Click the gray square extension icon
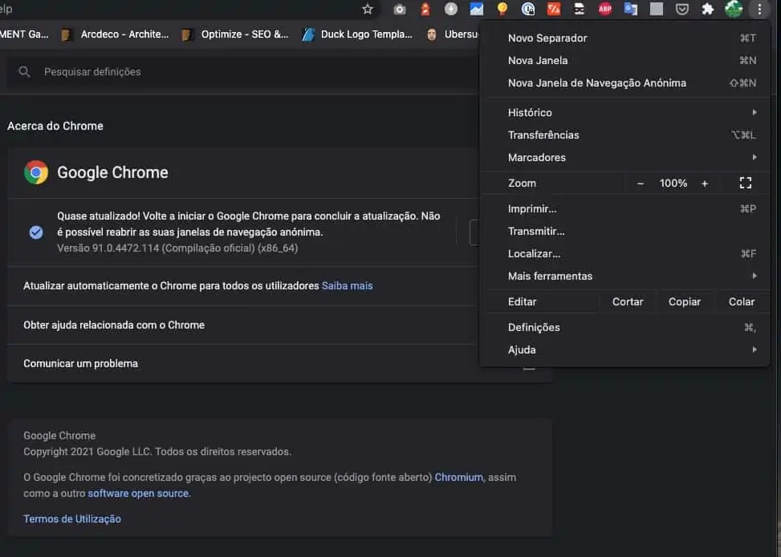The height and width of the screenshot is (557, 781). point(656,10)
